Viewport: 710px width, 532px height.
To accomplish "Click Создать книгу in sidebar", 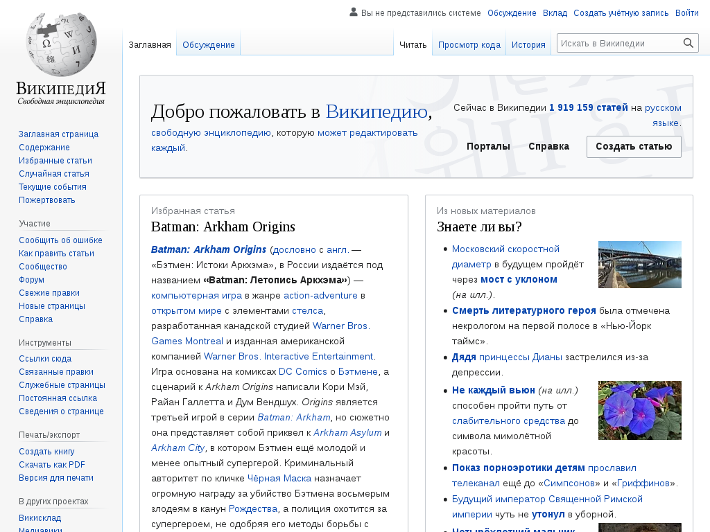I will [x=46, y=452].
